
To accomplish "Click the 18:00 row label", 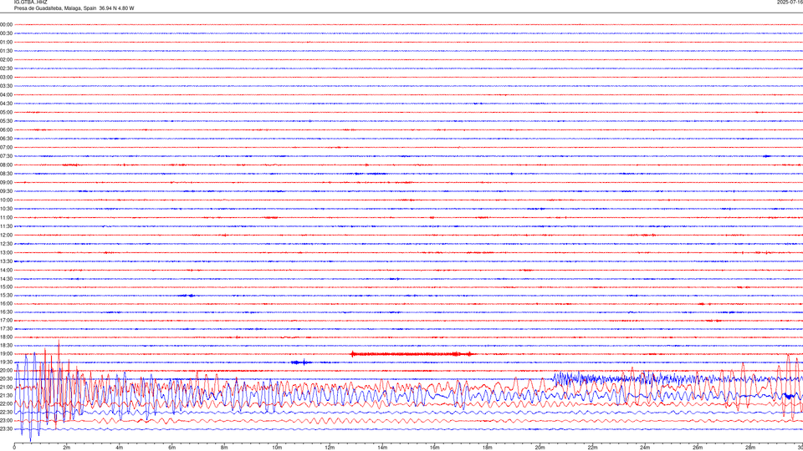I will (6, 337).
